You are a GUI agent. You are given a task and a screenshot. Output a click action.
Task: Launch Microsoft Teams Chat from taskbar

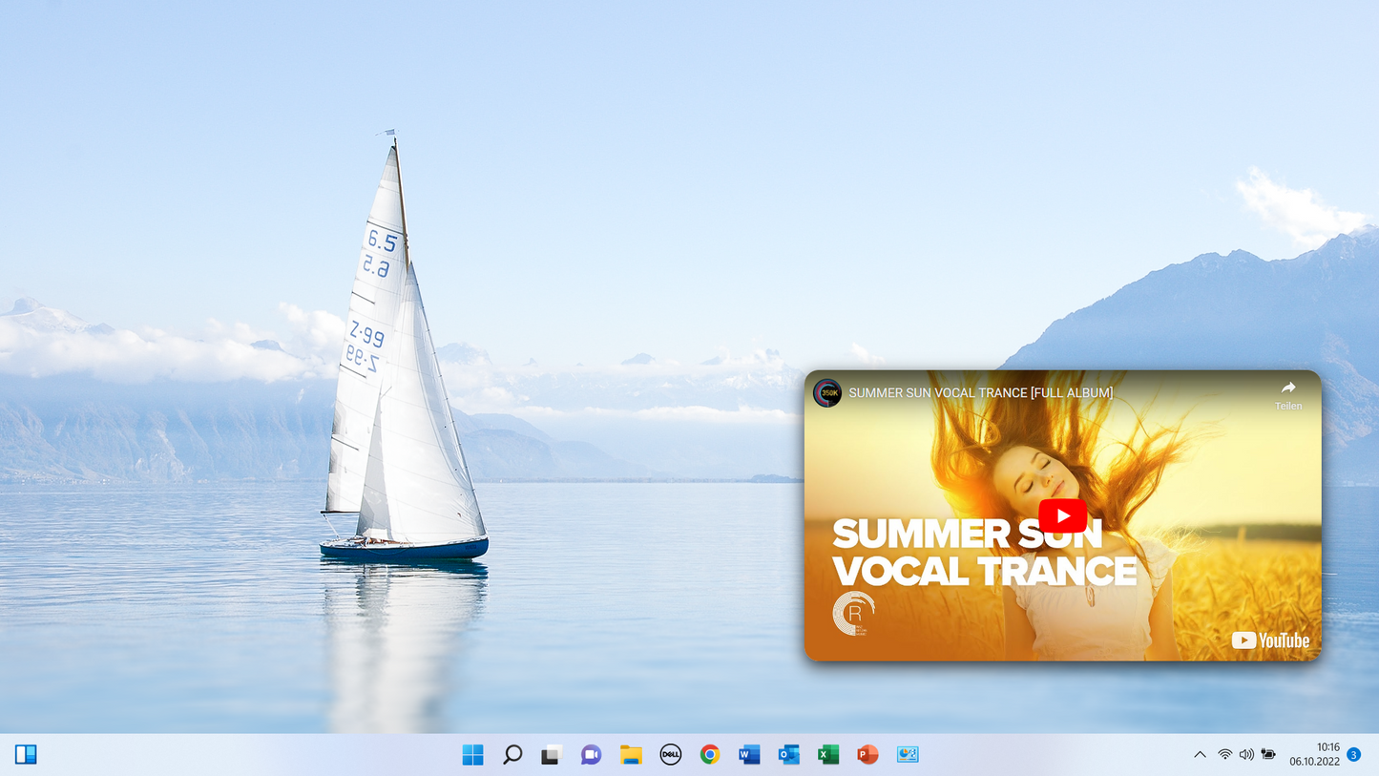(591, 755)
